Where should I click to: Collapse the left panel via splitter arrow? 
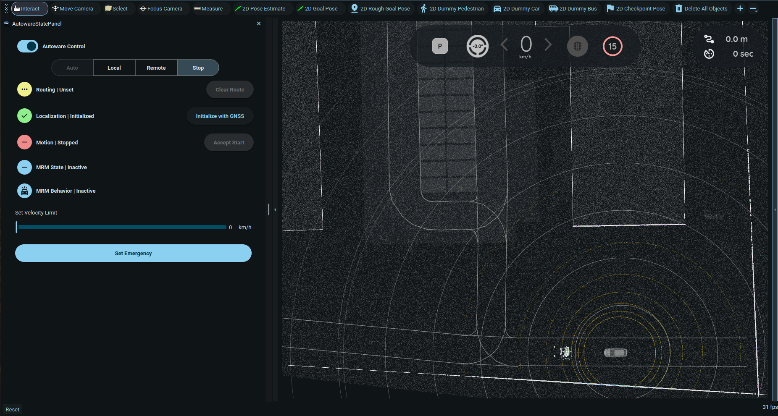click(x=275, y=209)
